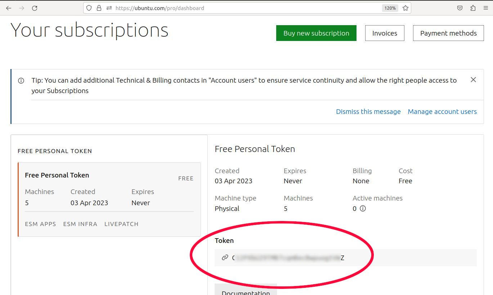Reload the page with refresh icon

[35, 8]
